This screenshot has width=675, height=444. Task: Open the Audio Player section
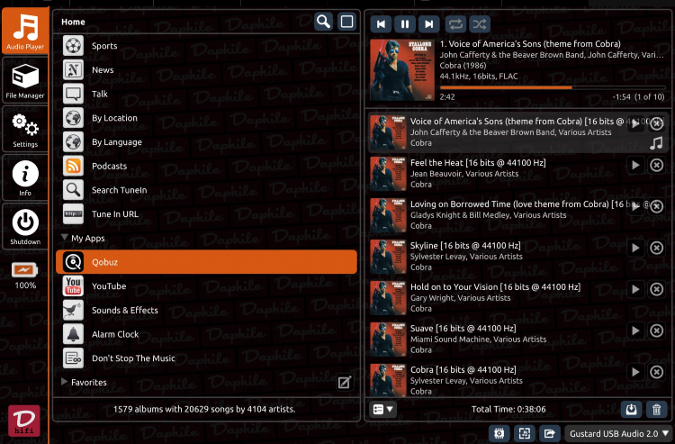(x=25, y=31)
